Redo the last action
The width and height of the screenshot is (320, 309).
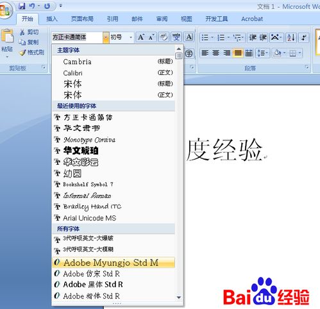coord(47,6)
